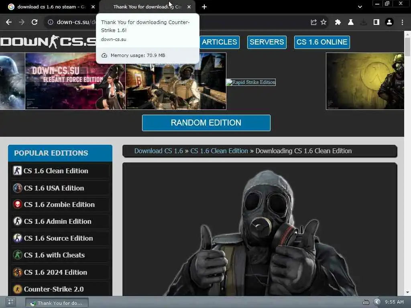Open the SERVERS page
The width and height of the screenshot is (411, 308).
(267, 42)
